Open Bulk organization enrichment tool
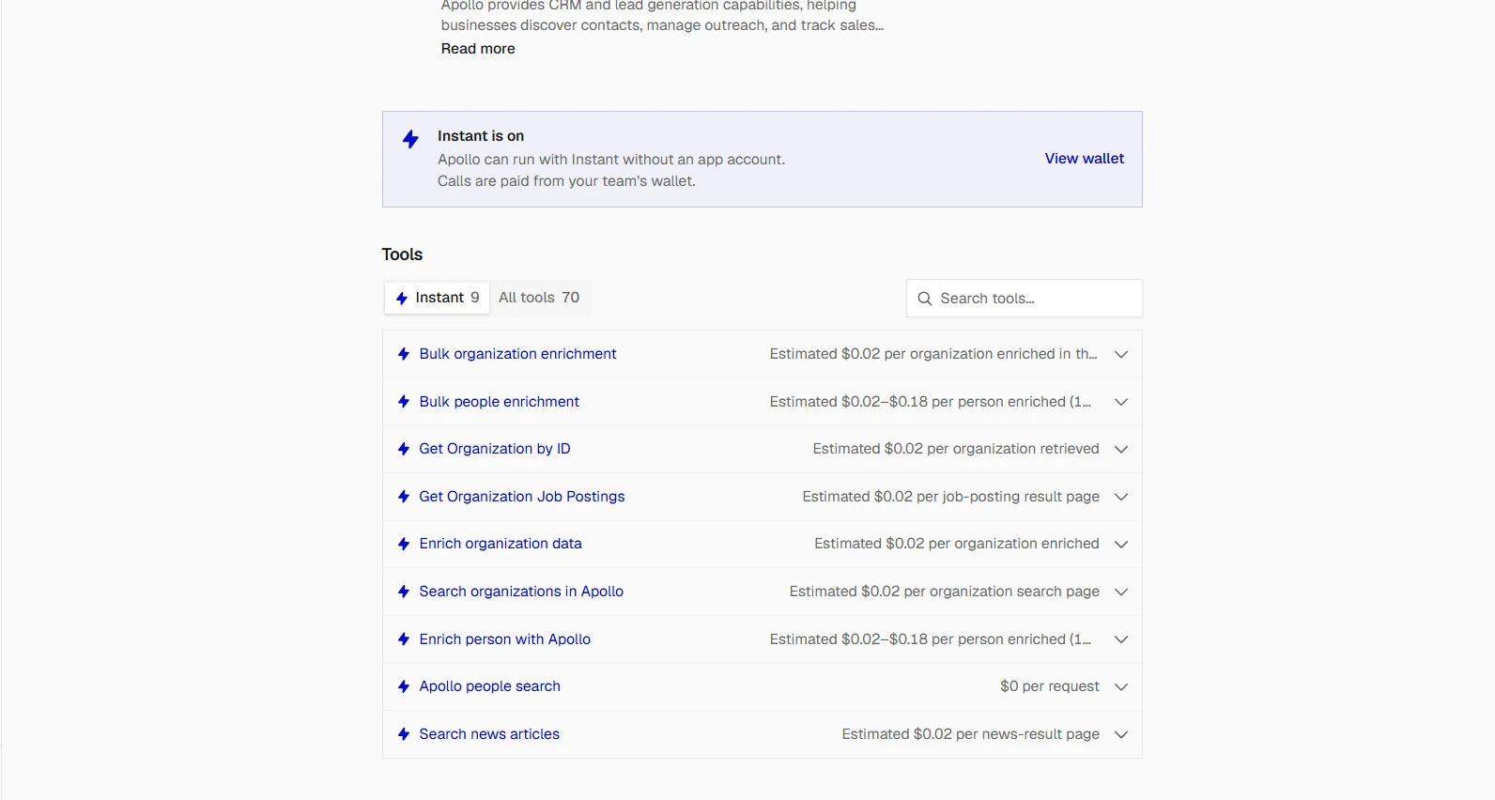The height and width of the screenshot is (800, 1495). tap(517, 354)
